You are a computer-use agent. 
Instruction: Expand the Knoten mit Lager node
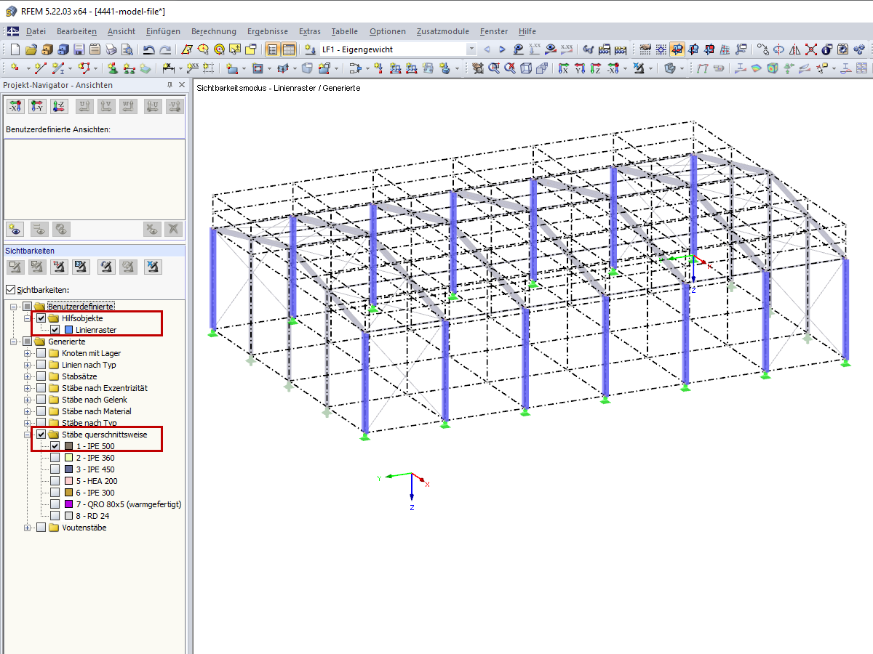[28, 353]
